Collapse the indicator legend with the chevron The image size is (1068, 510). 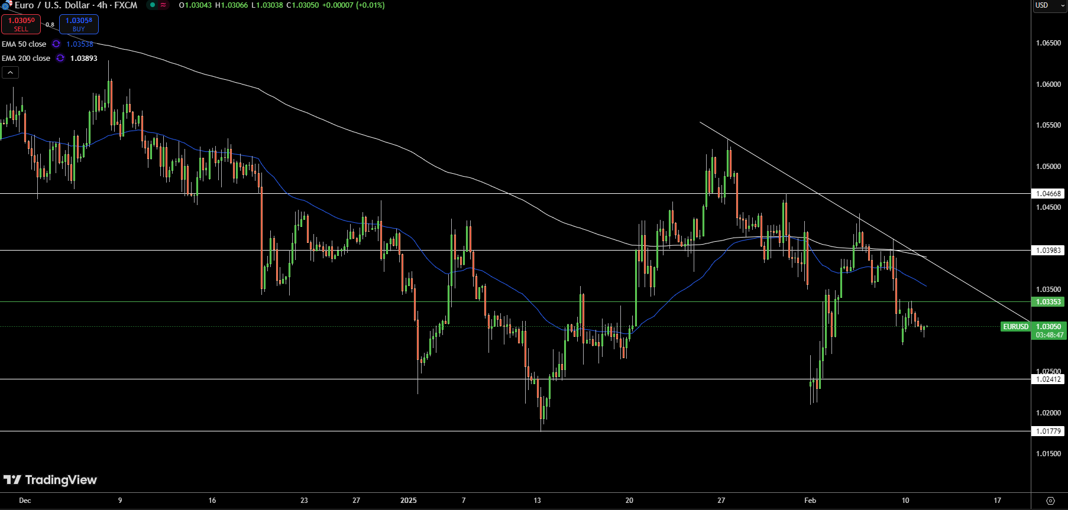coord(10,73)
